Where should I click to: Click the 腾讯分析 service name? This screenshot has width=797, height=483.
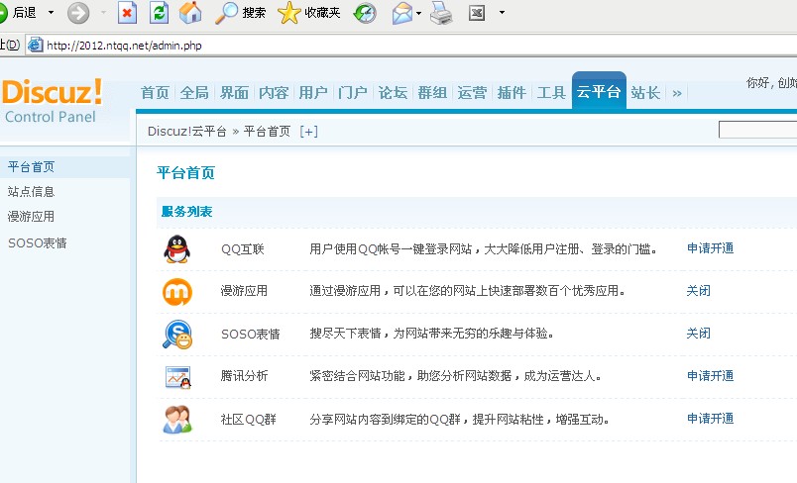pyautogui.click(x=244, y=376)
